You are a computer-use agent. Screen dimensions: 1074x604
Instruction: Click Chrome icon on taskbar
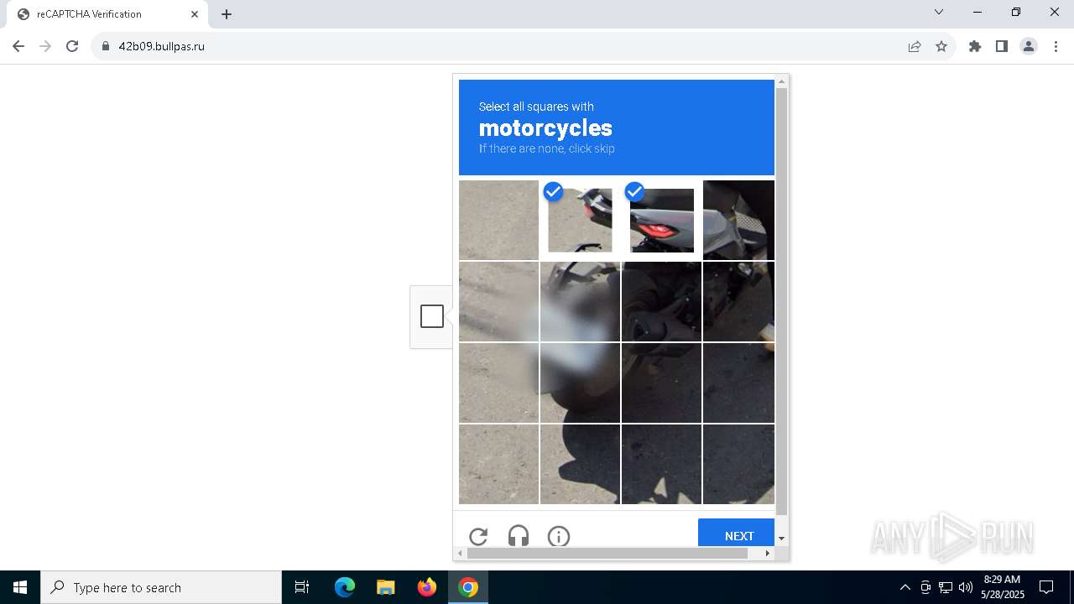pos(468,587)
